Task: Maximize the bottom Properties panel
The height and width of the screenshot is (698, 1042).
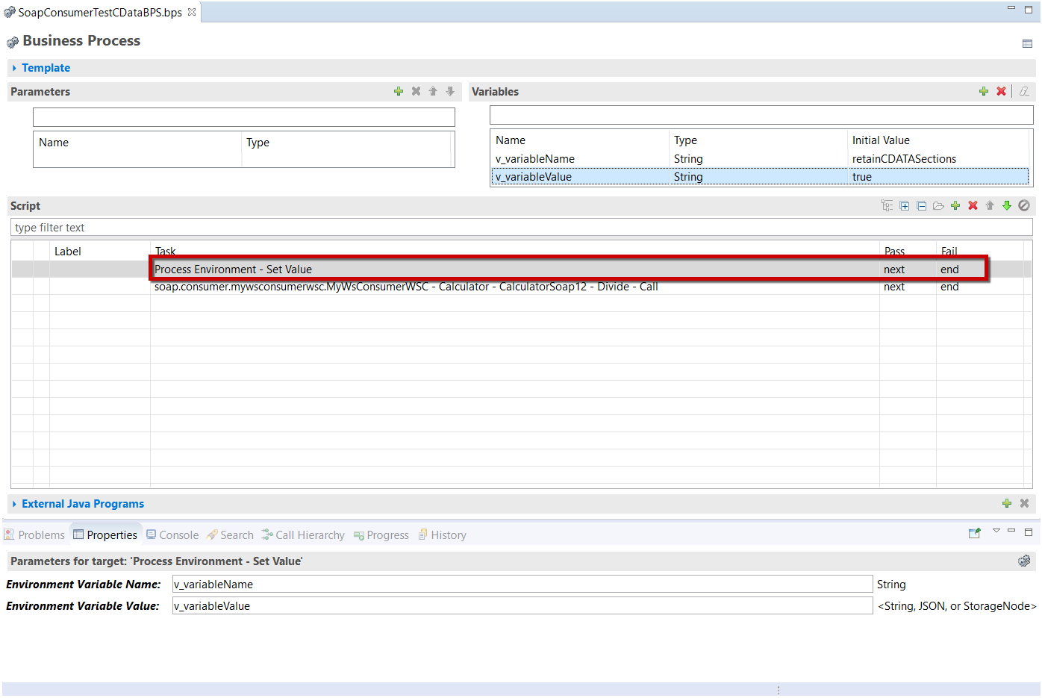Action: pos(1029,532)
